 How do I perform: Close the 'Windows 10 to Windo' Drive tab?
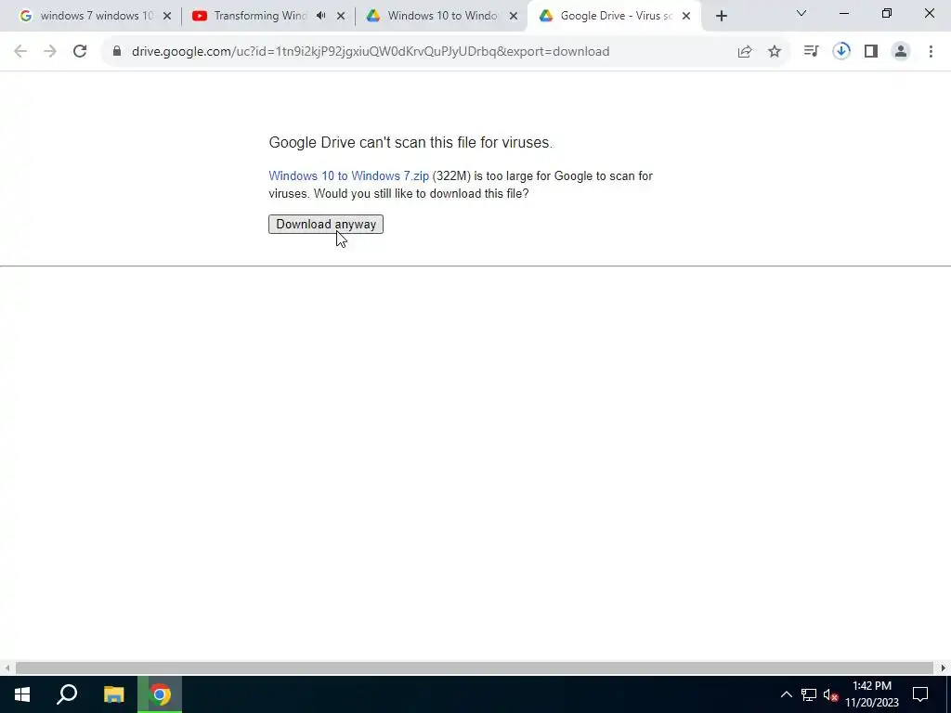(x=514, y=17)
